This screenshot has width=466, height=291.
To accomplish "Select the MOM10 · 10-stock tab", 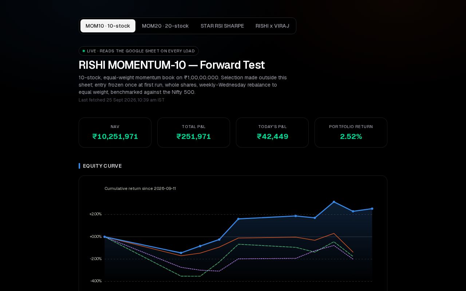I will (x=108, y=26).
